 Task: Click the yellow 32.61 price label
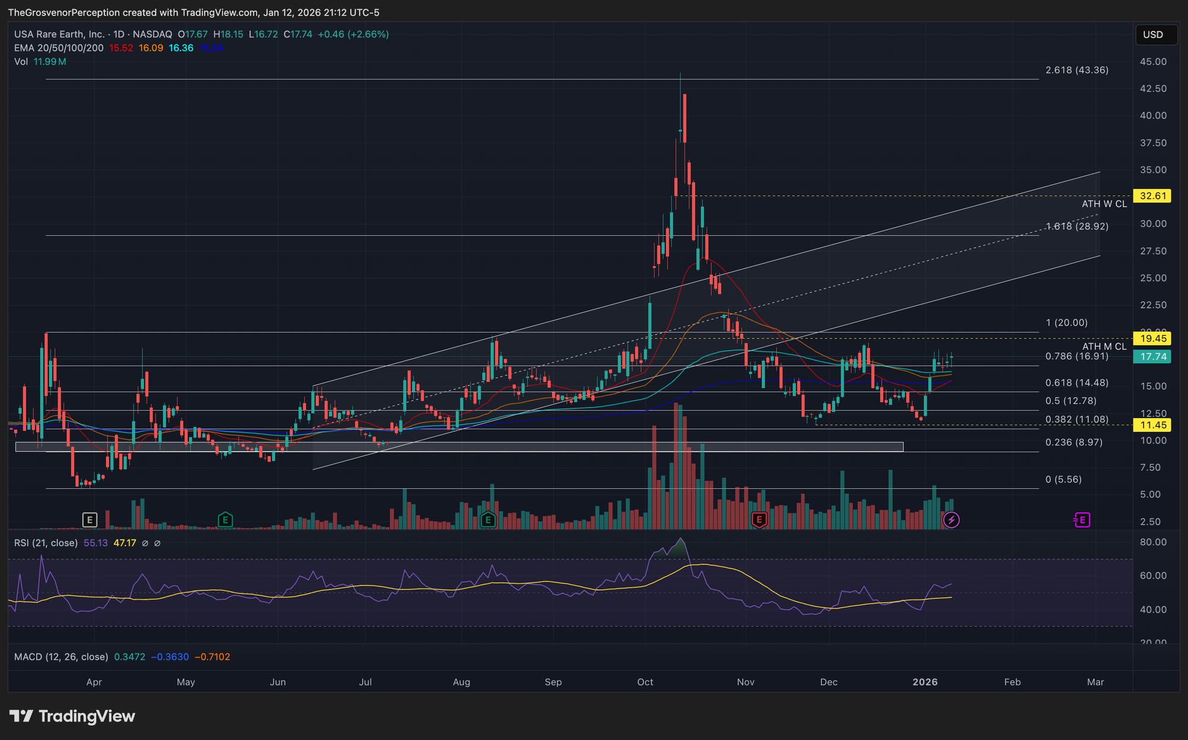click(1152, 196)
